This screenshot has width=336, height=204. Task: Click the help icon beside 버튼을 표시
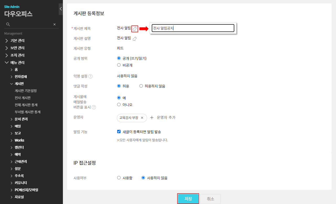pos(94,107)
